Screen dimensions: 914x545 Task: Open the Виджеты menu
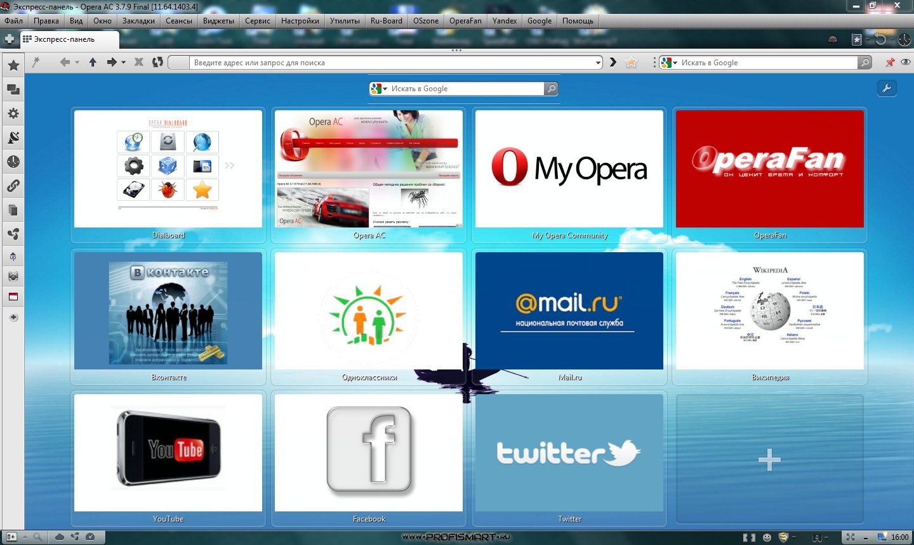pyautogui.click(x=218, y=21)
